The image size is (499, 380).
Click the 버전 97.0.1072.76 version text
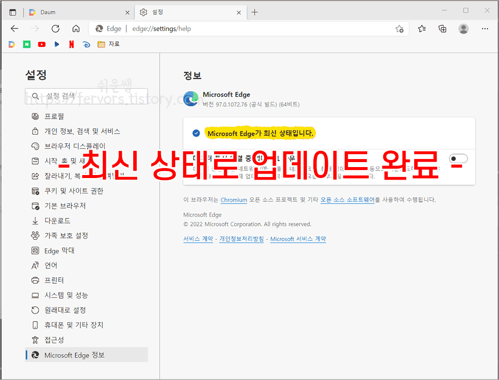tap(251, 104)
